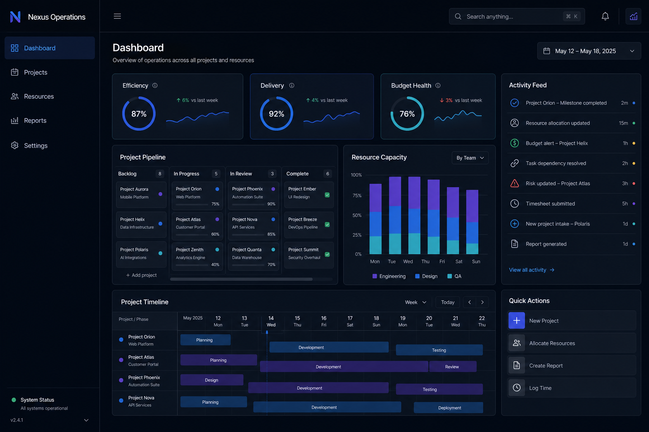
Task: Open Settings in the sidebar
Action: [50, 145]
